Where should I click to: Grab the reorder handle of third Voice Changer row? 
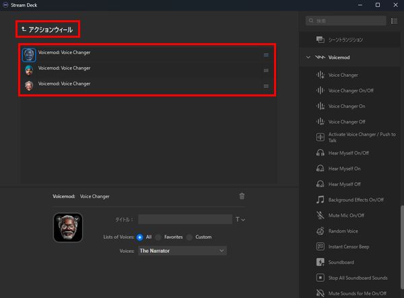pyautogui.click(x=266, y=86)
